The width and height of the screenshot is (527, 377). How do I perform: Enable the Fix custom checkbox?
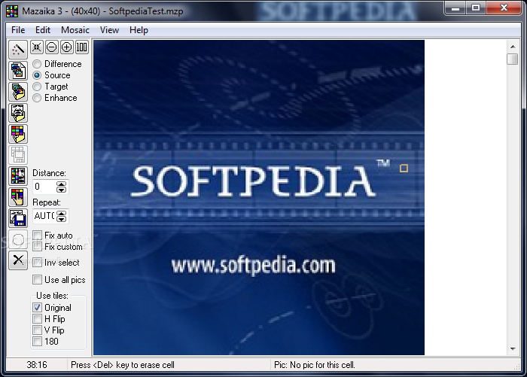(x=38, y=247)
